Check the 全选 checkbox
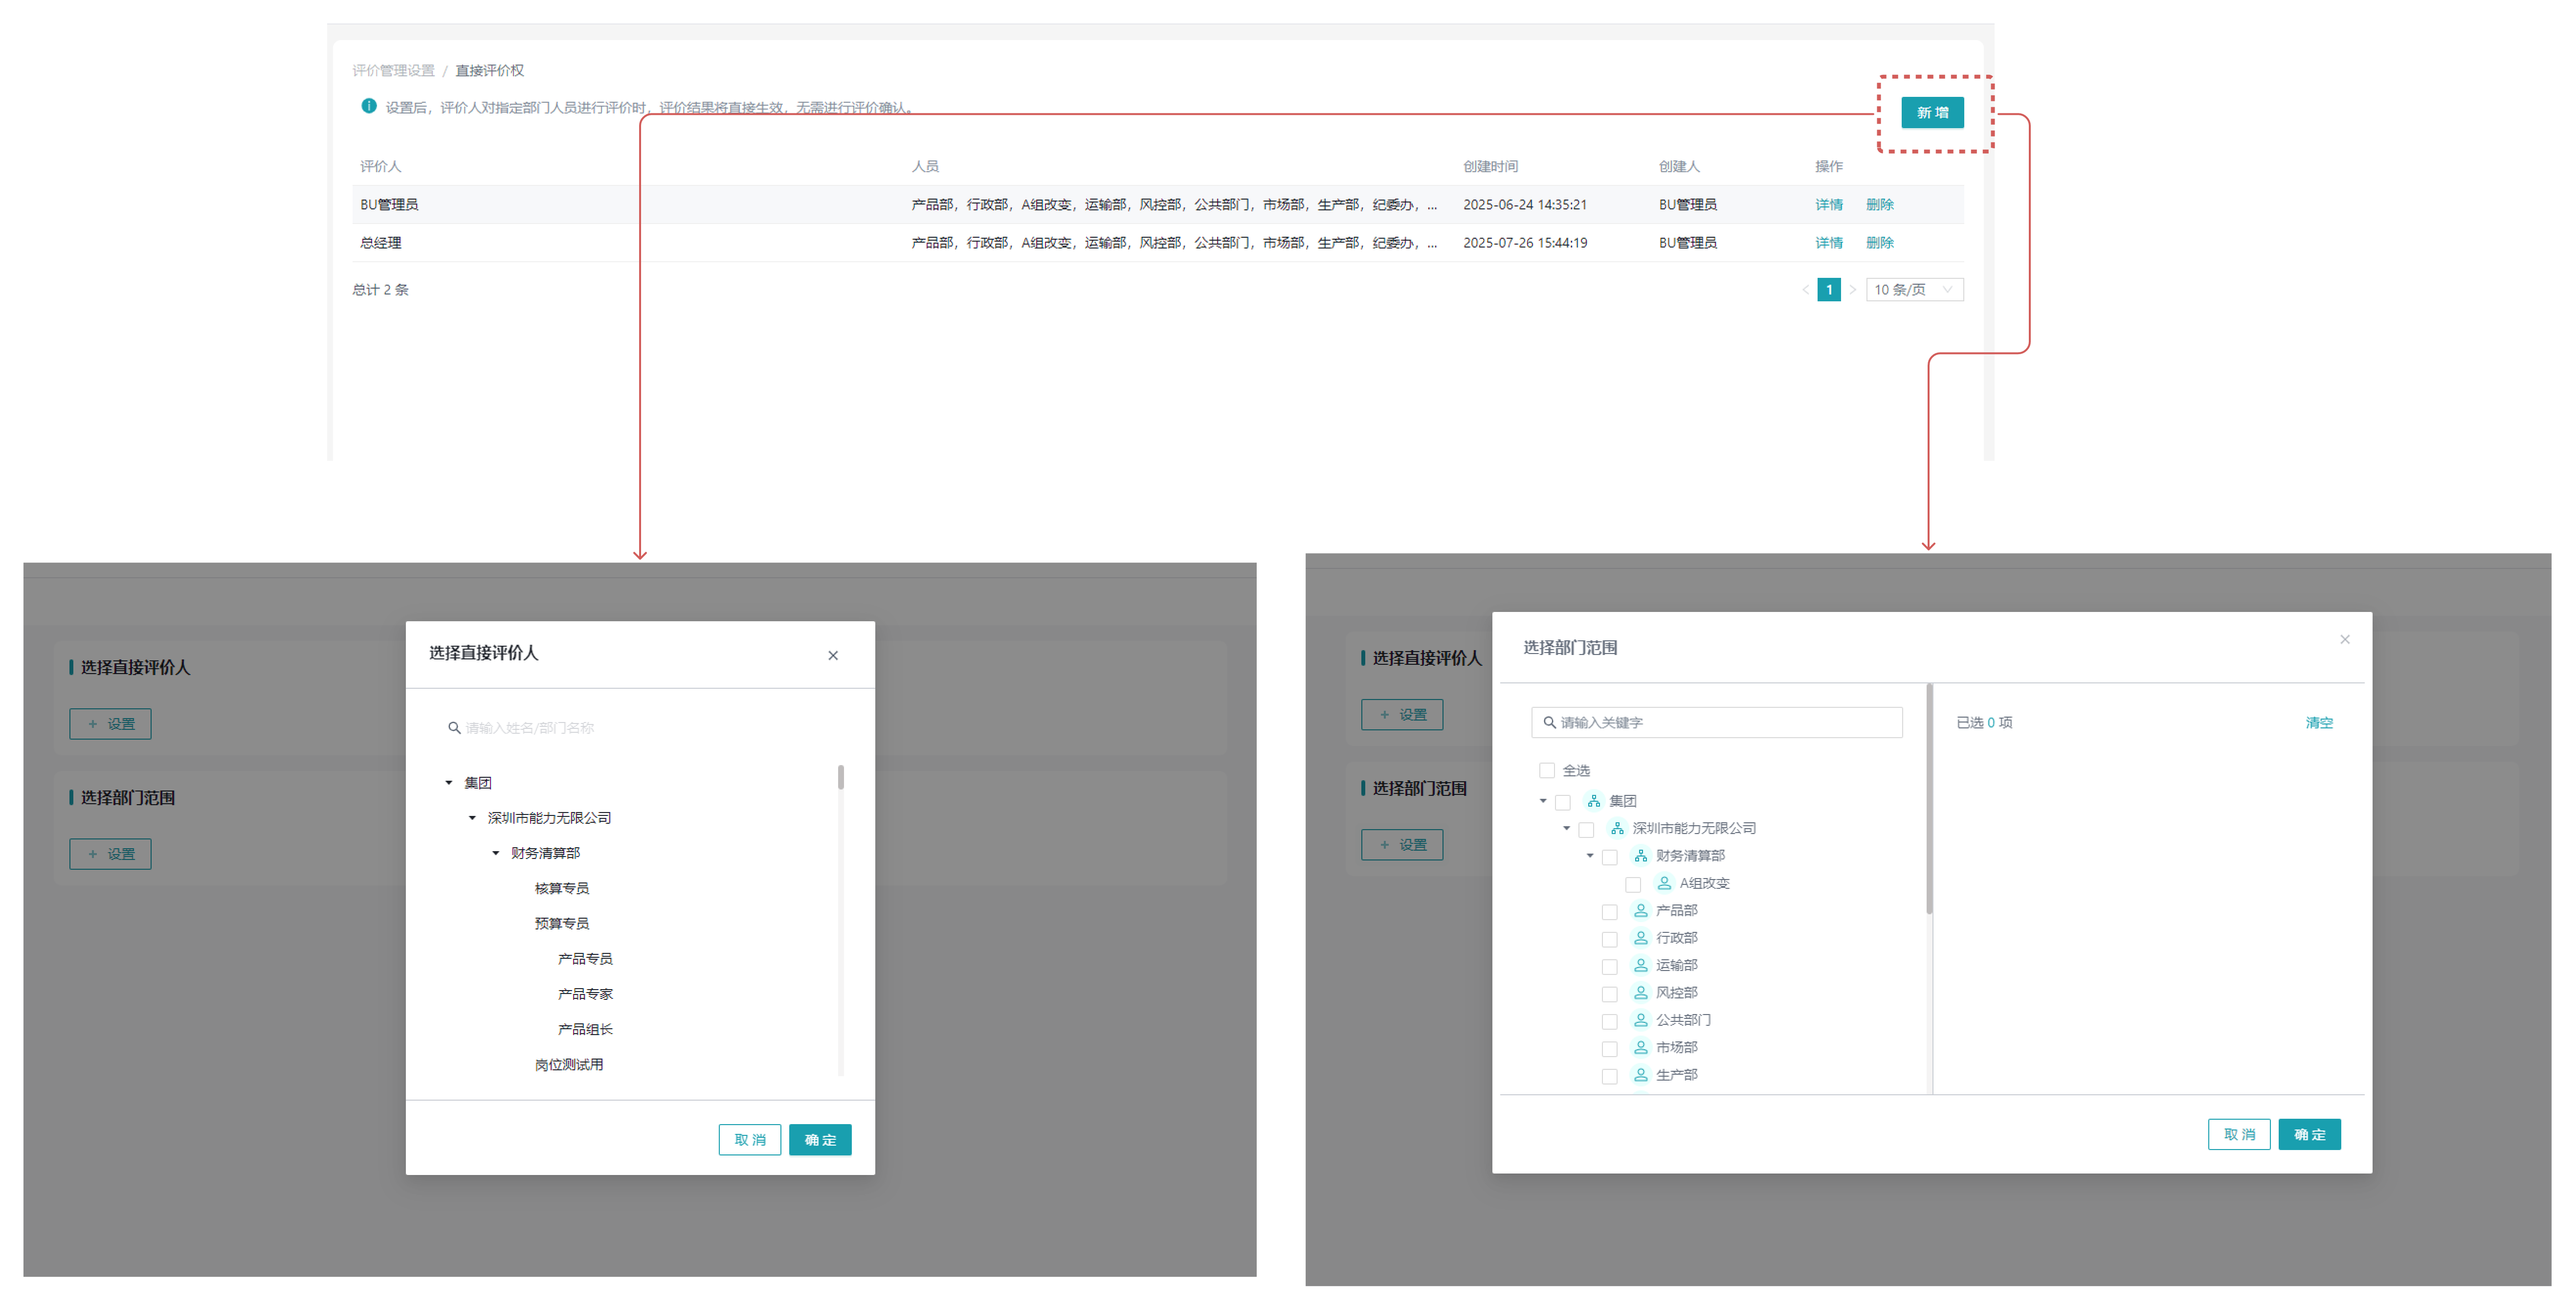 click(x=1547, y=771)
